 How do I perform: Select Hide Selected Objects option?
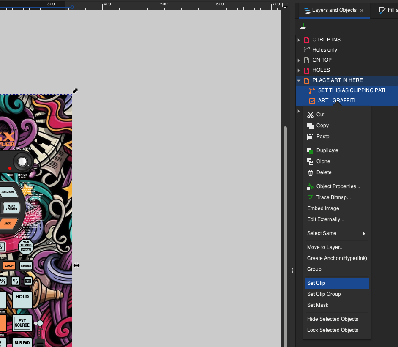point(333,319)
